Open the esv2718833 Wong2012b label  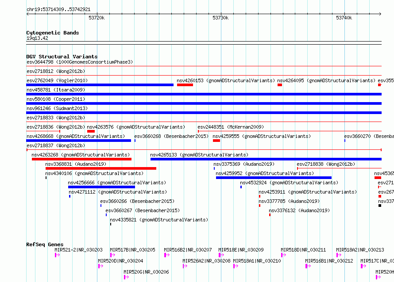[x=56, y=118]
